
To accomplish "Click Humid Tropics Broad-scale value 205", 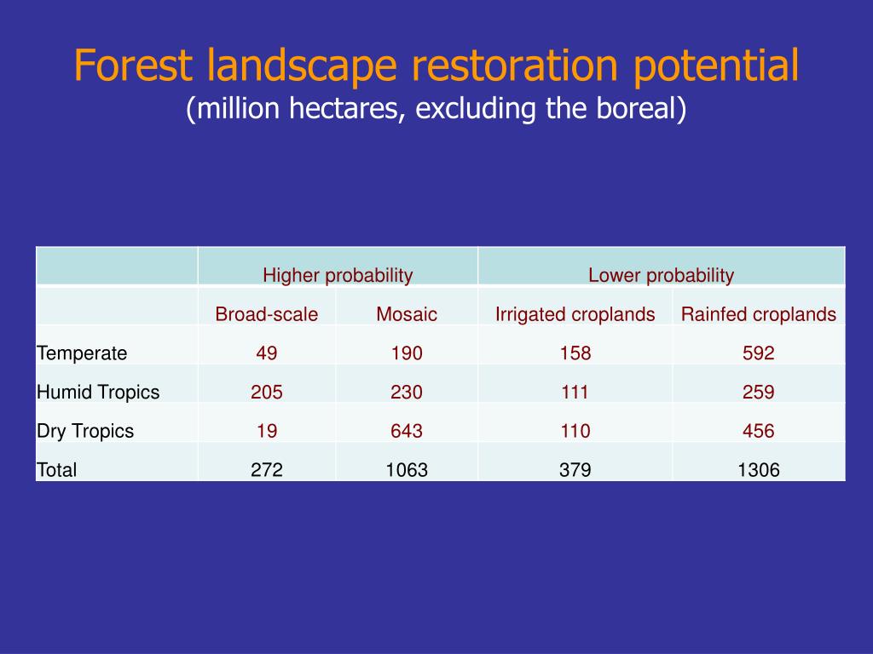I will click(267, 392).
